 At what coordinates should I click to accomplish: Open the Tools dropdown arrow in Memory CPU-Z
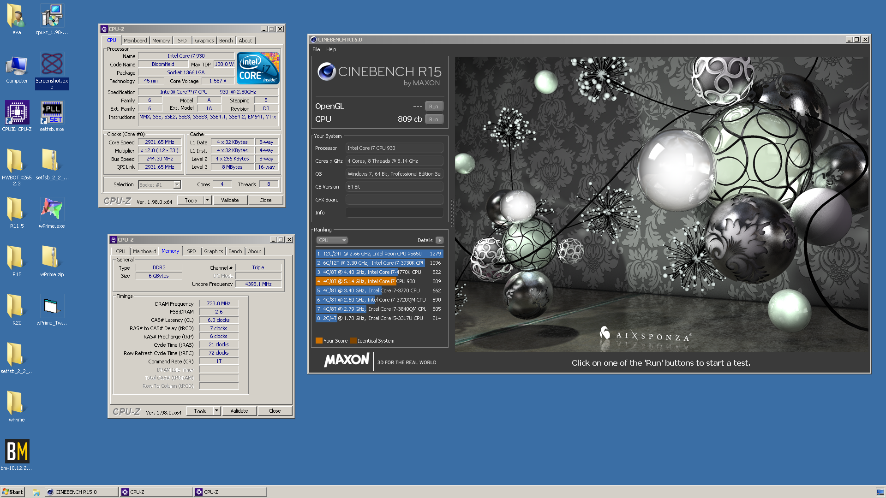216,411
